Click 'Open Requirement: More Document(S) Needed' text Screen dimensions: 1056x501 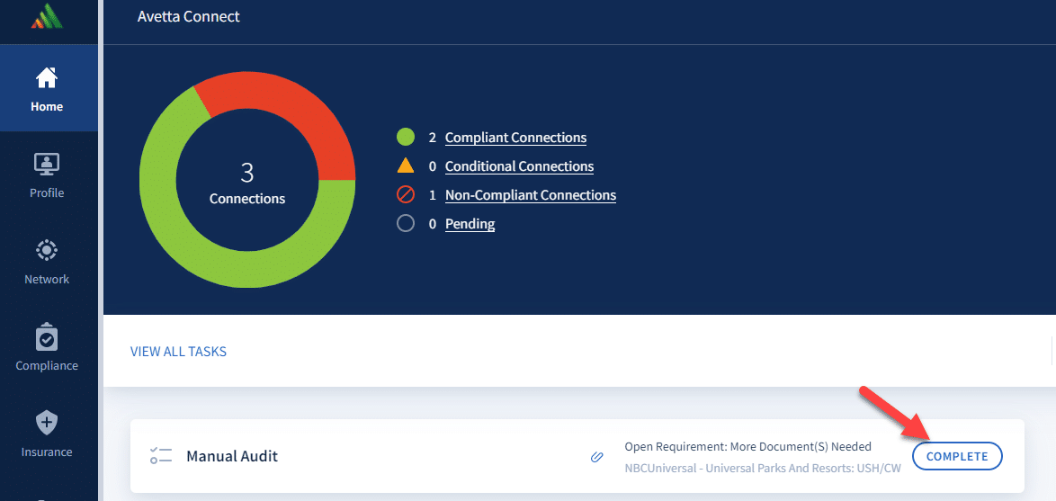click(x=748, y=446)
